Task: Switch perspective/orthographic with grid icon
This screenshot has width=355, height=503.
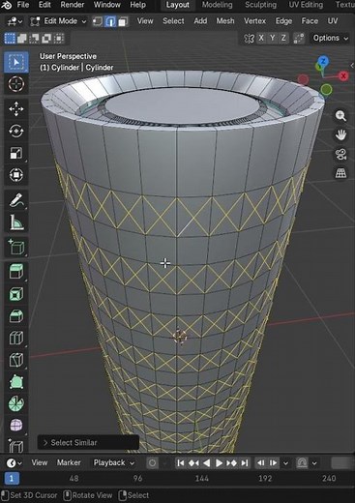Action: click(340, 173)
